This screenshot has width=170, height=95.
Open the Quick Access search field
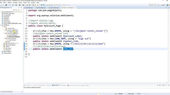[152, 5]
